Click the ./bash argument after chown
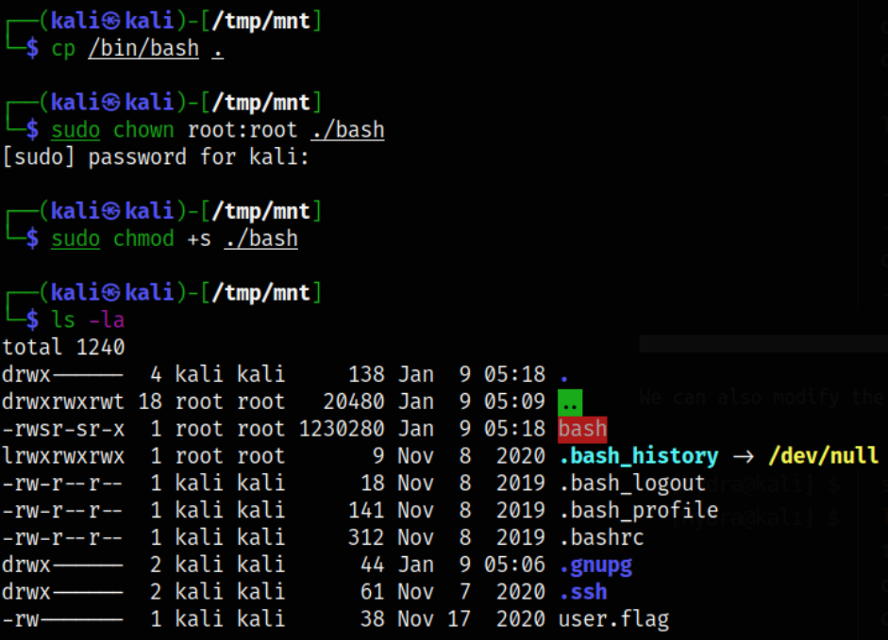The image size is (888, 640). 347,129
